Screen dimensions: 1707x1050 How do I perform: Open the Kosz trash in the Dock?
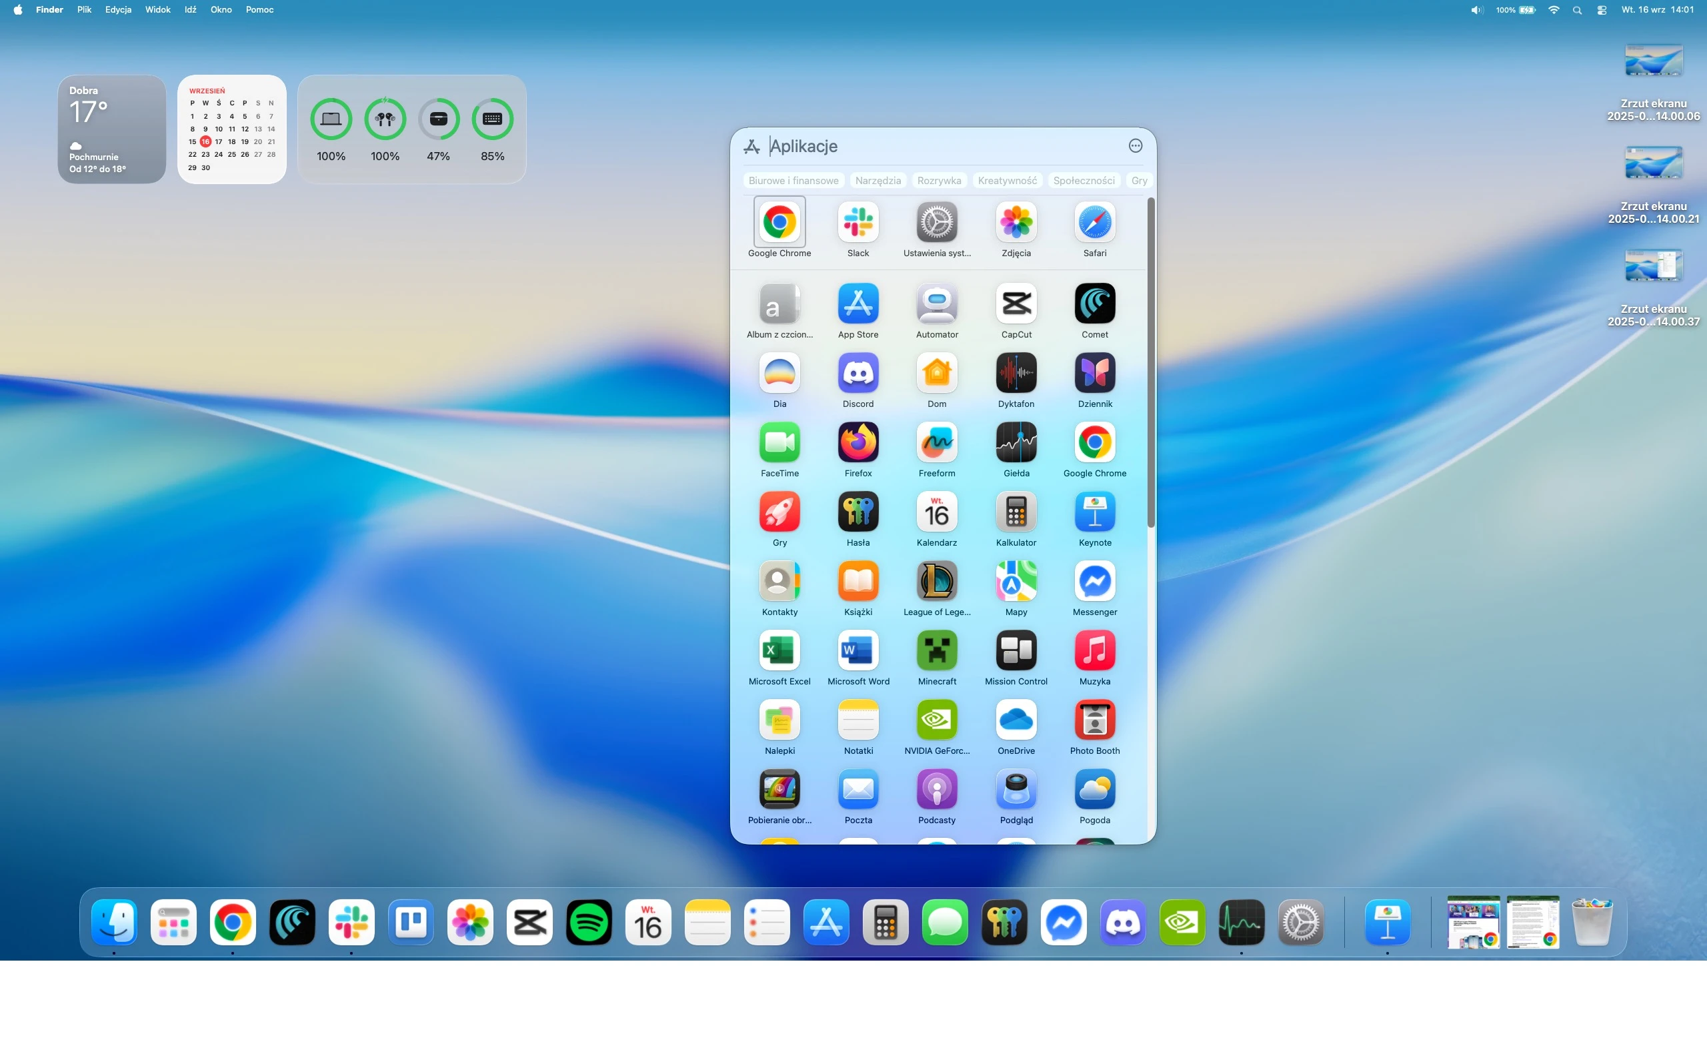[1592, 923]
